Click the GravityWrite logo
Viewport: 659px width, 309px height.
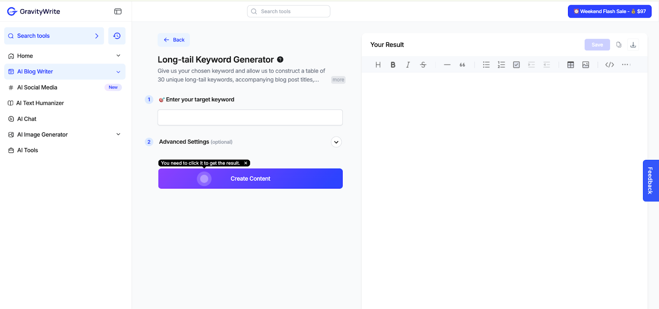[34, 12]
